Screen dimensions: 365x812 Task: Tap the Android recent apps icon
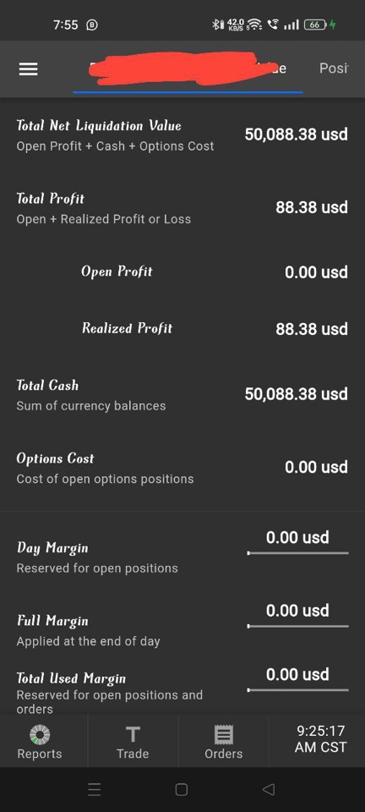coord(94,789)
